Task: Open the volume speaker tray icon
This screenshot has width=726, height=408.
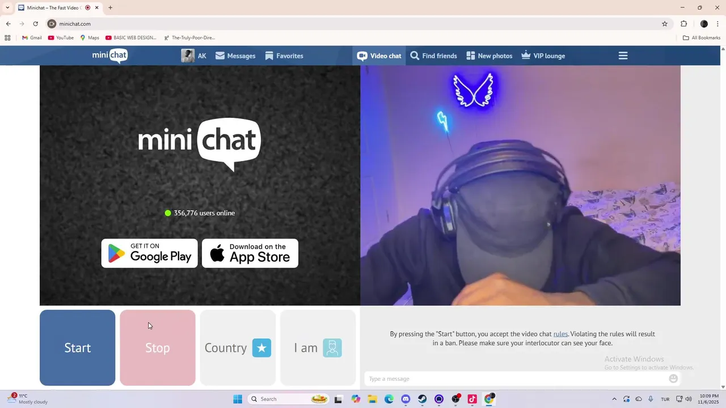Action: point(689,399)
